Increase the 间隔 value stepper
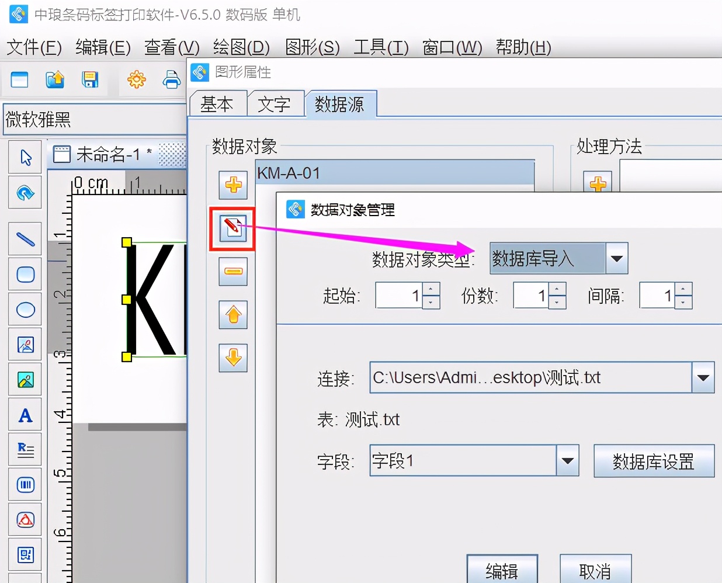The image size is (722, 583). coord(683,289)
